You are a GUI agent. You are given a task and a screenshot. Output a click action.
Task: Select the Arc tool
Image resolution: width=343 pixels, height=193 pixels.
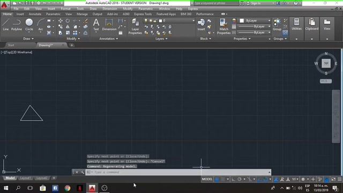[41, 25]
